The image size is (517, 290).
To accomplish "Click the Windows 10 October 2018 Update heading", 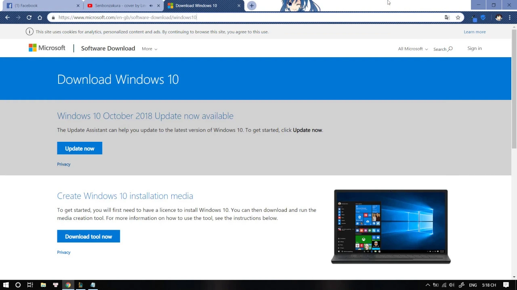I will tap(145, 116).
